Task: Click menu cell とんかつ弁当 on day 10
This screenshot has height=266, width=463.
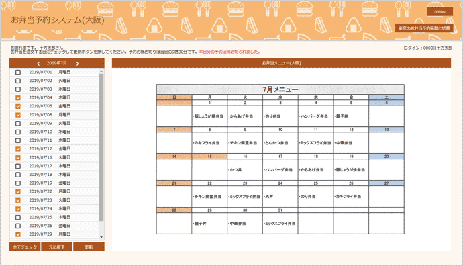Action: pos(280,143)
